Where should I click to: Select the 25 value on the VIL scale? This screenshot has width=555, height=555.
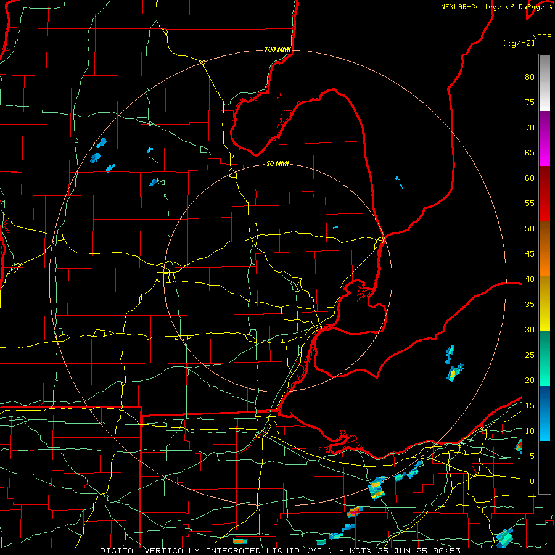pos(530,355)
